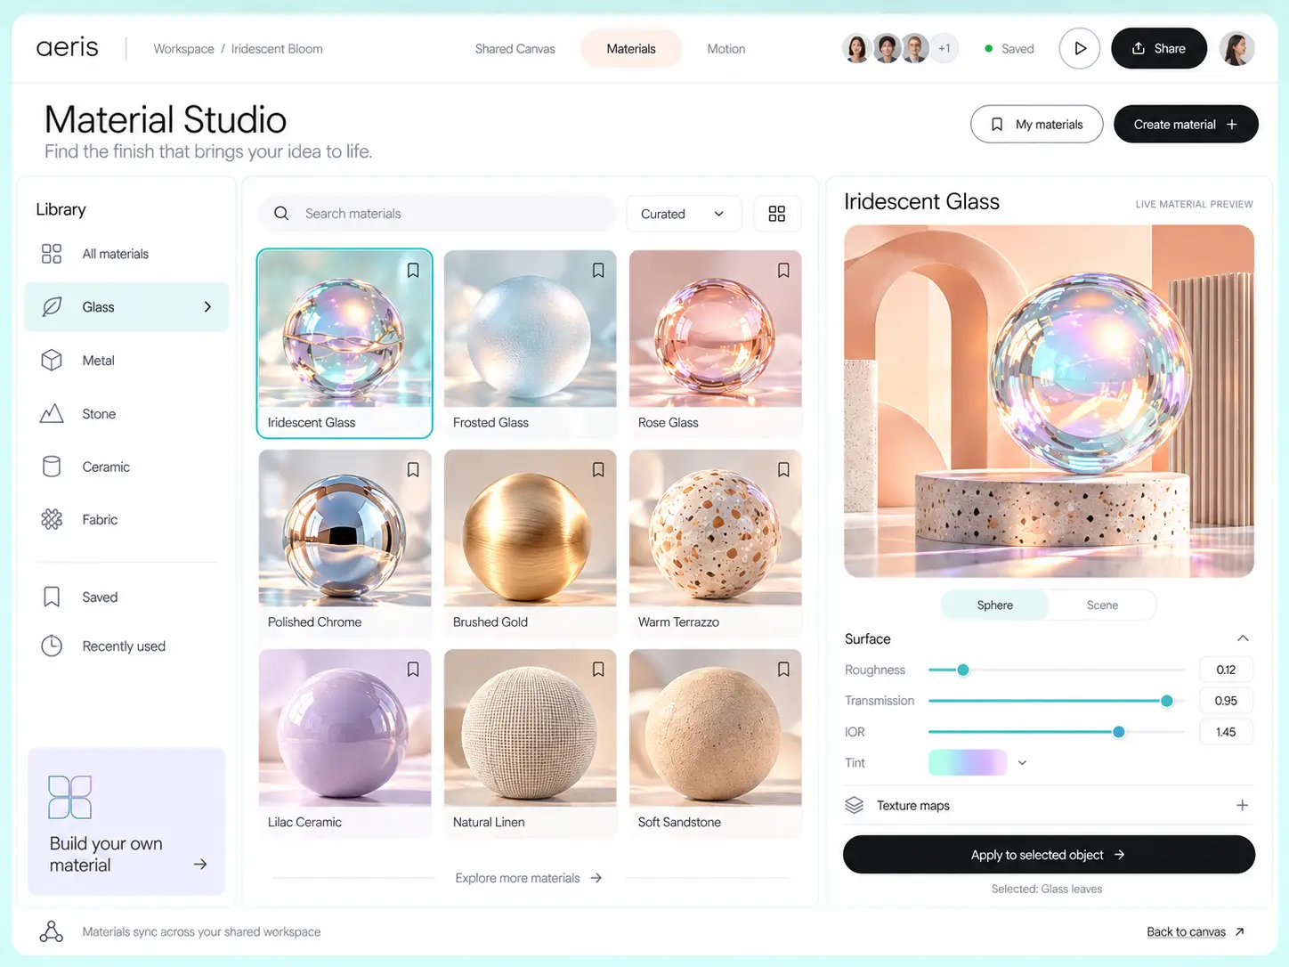Follow the Back to canvas link
The height and width of the screenshot is (967, 1289).
[1195, 931]
